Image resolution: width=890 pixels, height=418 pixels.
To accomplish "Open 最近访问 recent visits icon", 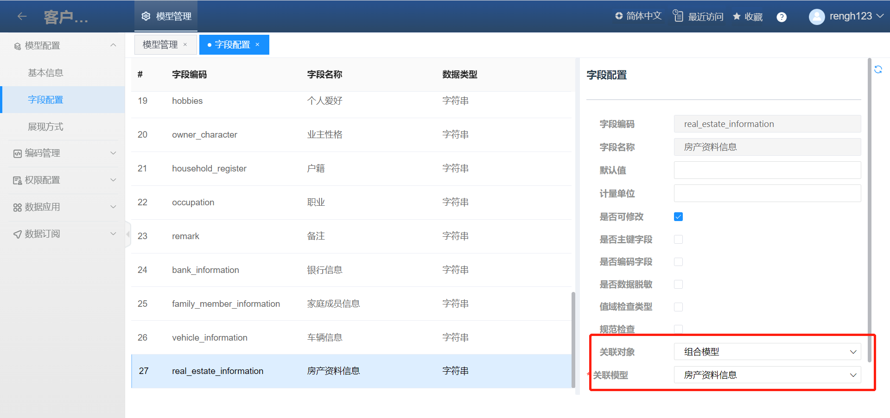I will (x=678, y=16).
